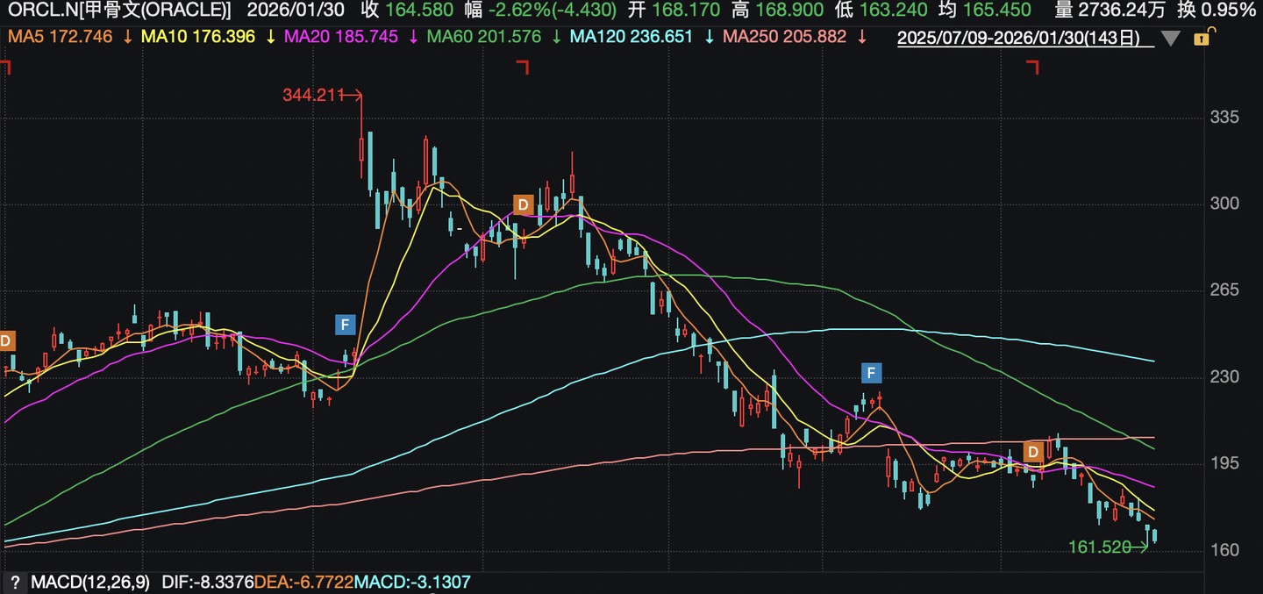Click the blue F marker before the price surge
Screen dimensions: 1263x594
click(x=345, y=326)
